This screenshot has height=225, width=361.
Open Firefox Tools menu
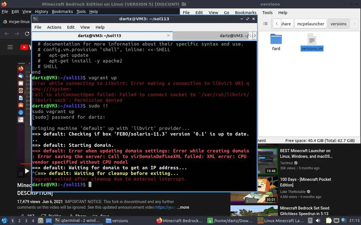click(x=81, y=12)
